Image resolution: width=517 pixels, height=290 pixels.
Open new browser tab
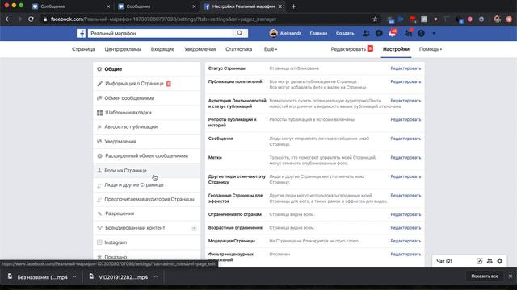pos(293,6)
